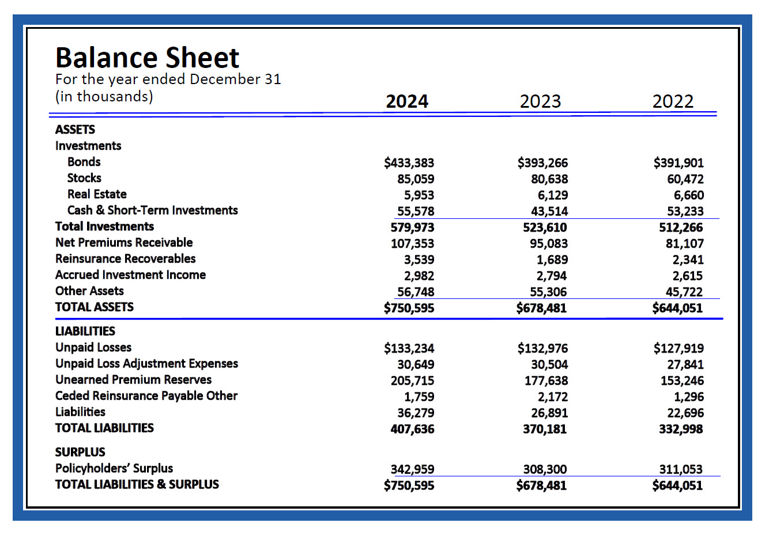This screenshot has height=534, width=769.
Task: Select Real Estate 2023 value 6,129
Action: point(552,195)
